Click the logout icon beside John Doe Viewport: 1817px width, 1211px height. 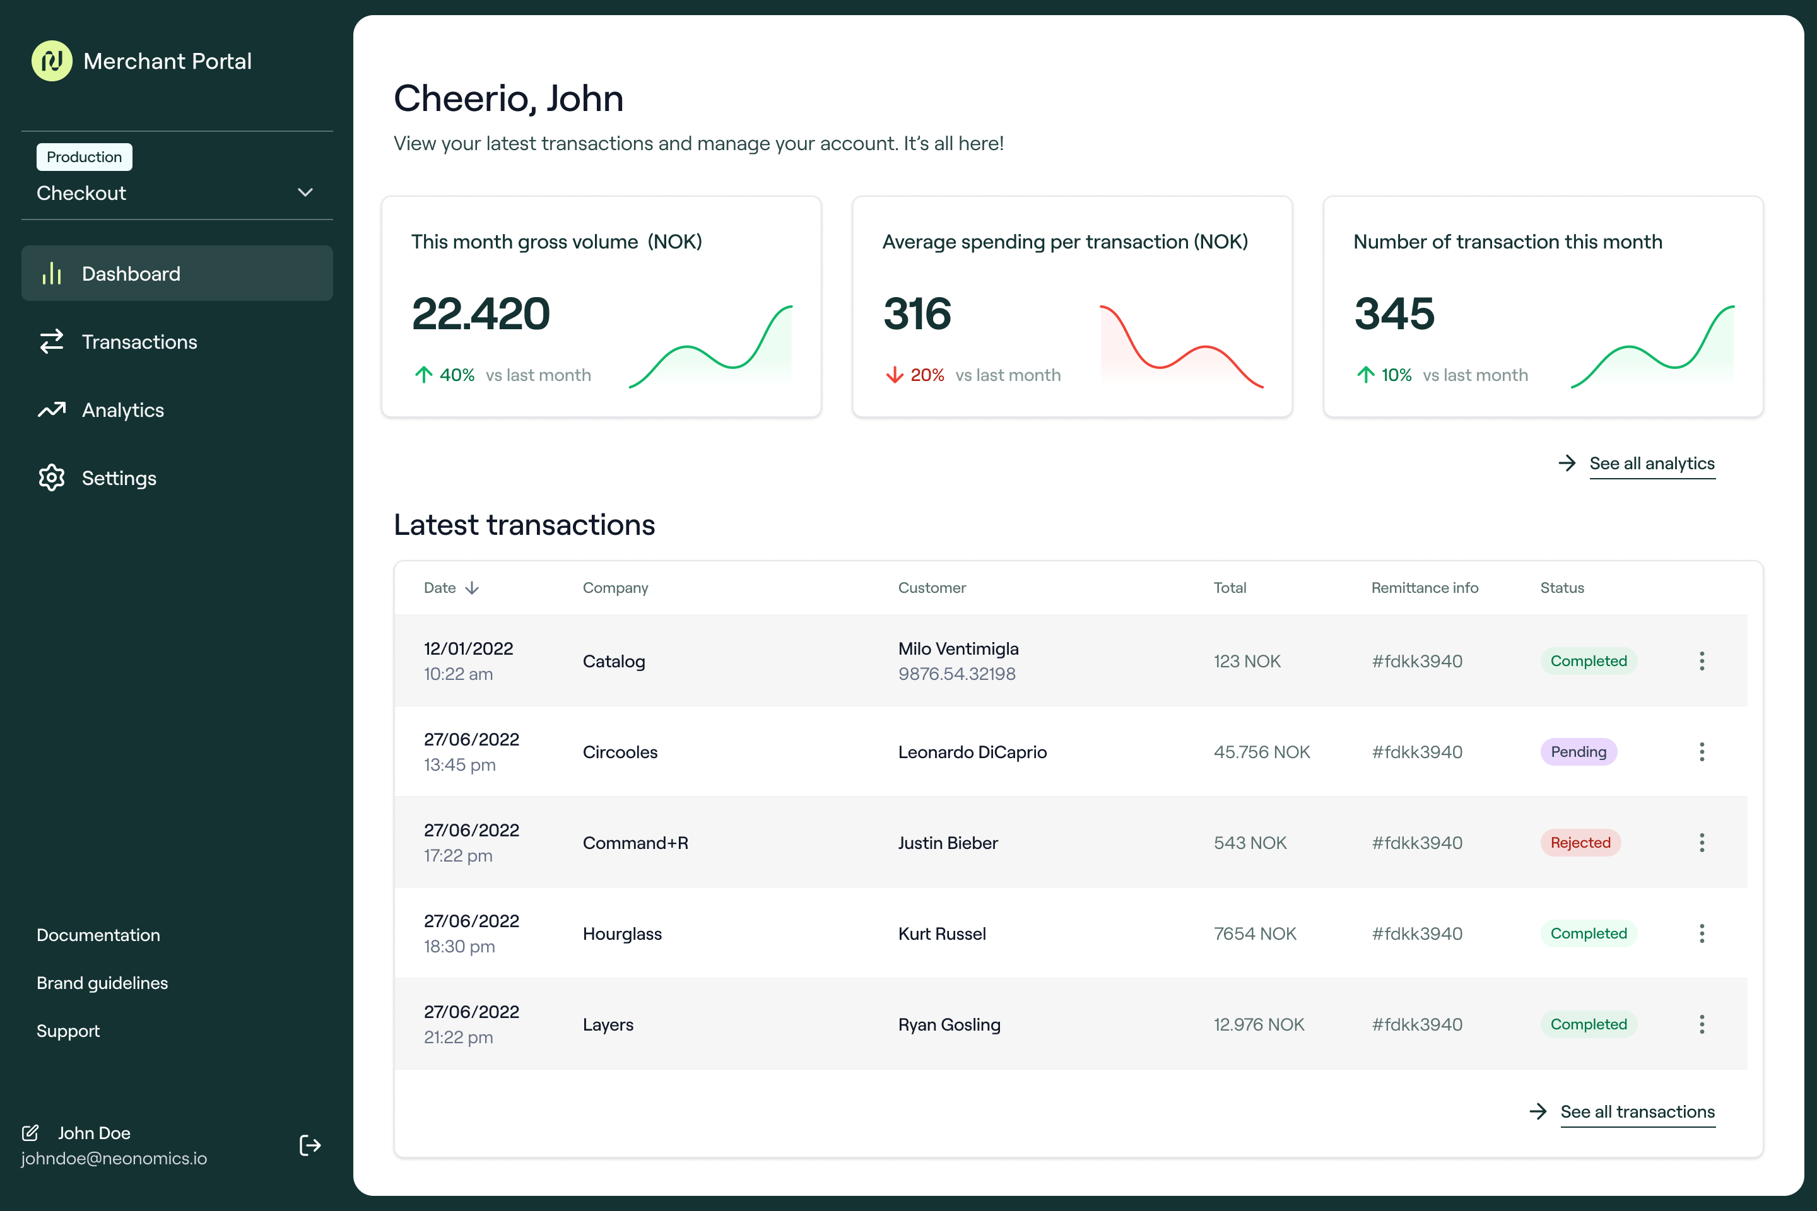click(x=310, y=1145)
